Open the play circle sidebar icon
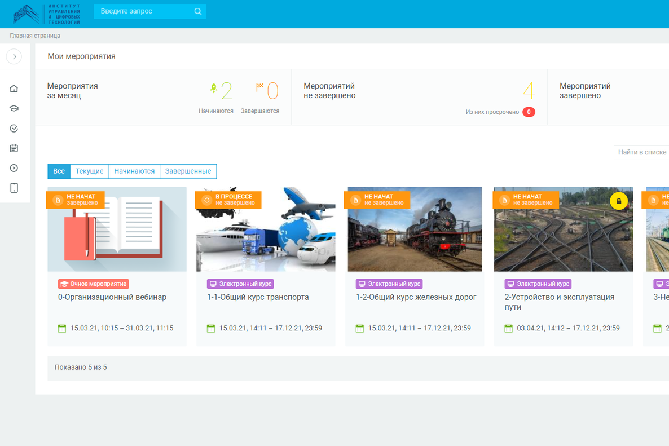The height and width of the screenshot is (446, 669). (14, 168)
